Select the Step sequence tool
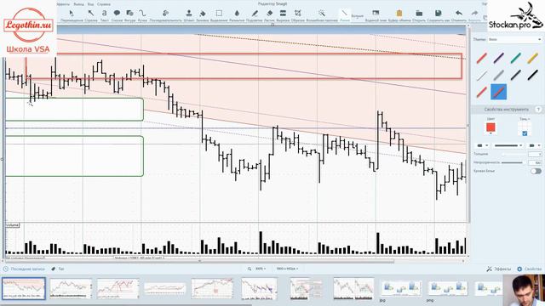Image resolution: width=545 pixels, height=306 pixels. 165,15
